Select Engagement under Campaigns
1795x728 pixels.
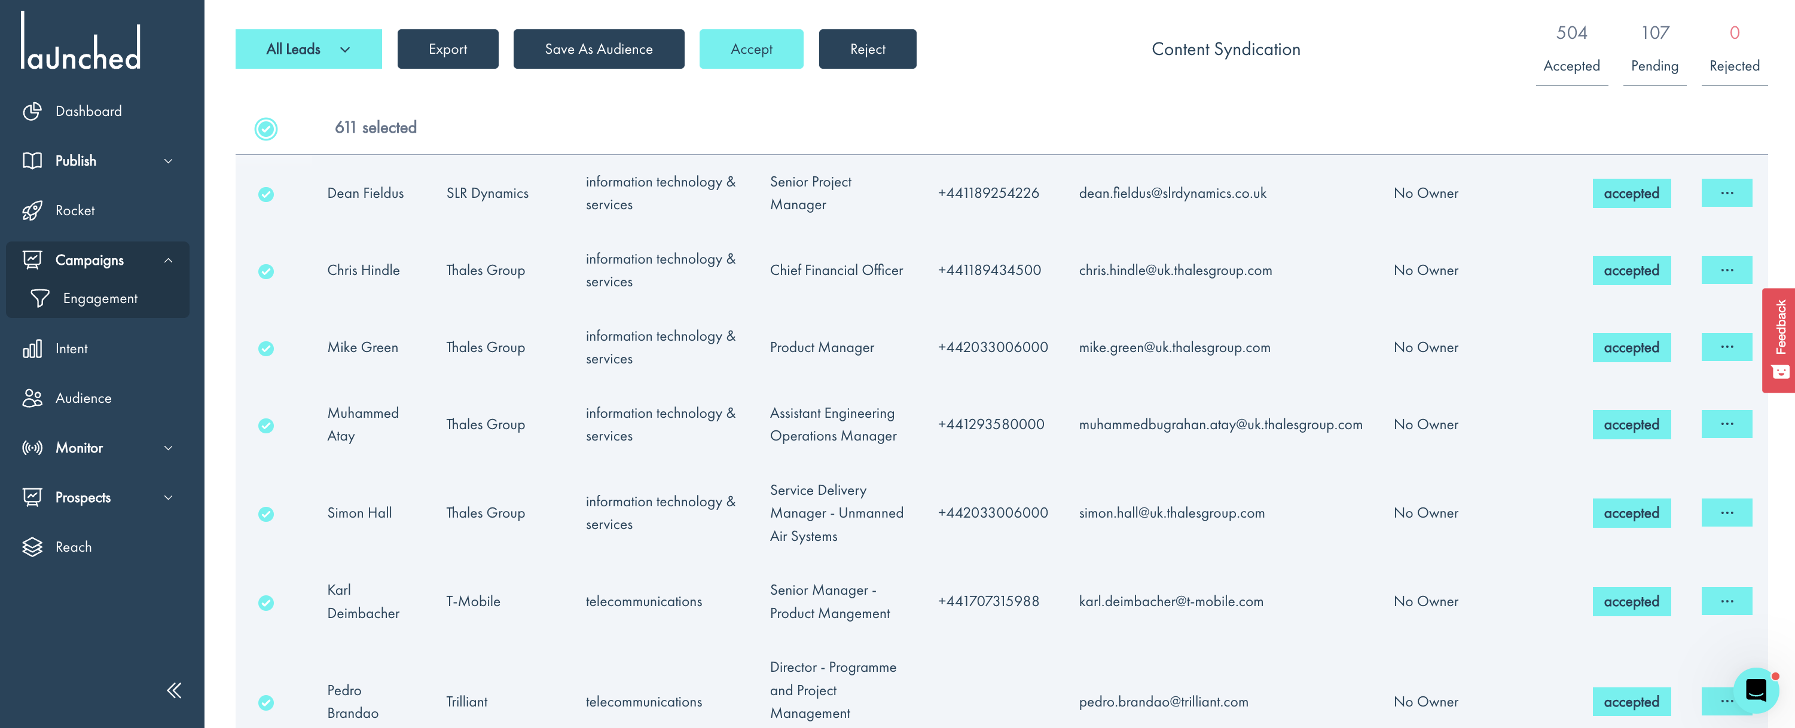[100, 298]
